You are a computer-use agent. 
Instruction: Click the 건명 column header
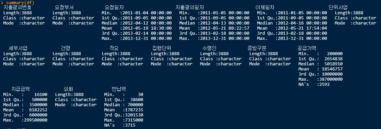pos(66,48)
